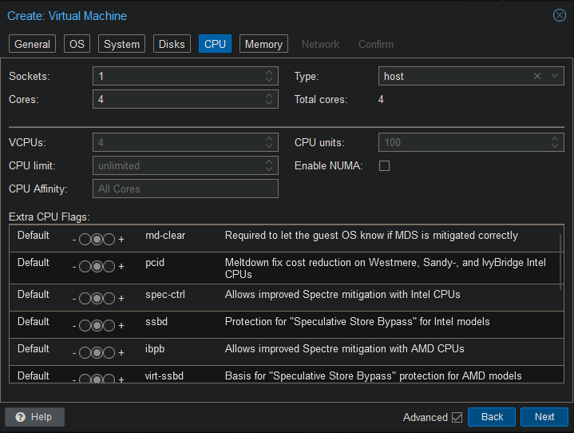This screenshot has width=574, height=433.
Task: Open Help documentation
Action: [34, 417]
